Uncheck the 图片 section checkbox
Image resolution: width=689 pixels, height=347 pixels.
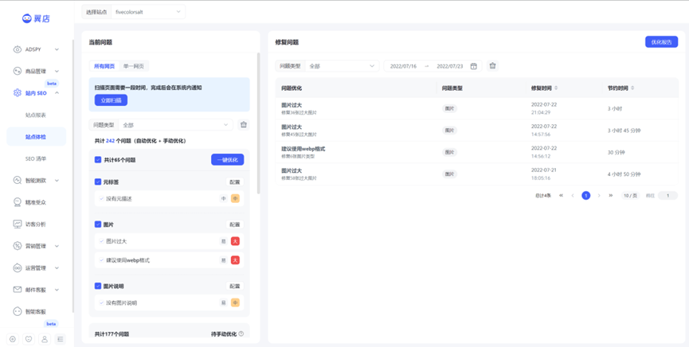tap(98, 224)
